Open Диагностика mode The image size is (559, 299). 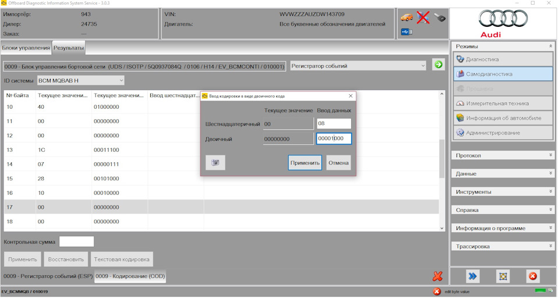click(503, 59)
